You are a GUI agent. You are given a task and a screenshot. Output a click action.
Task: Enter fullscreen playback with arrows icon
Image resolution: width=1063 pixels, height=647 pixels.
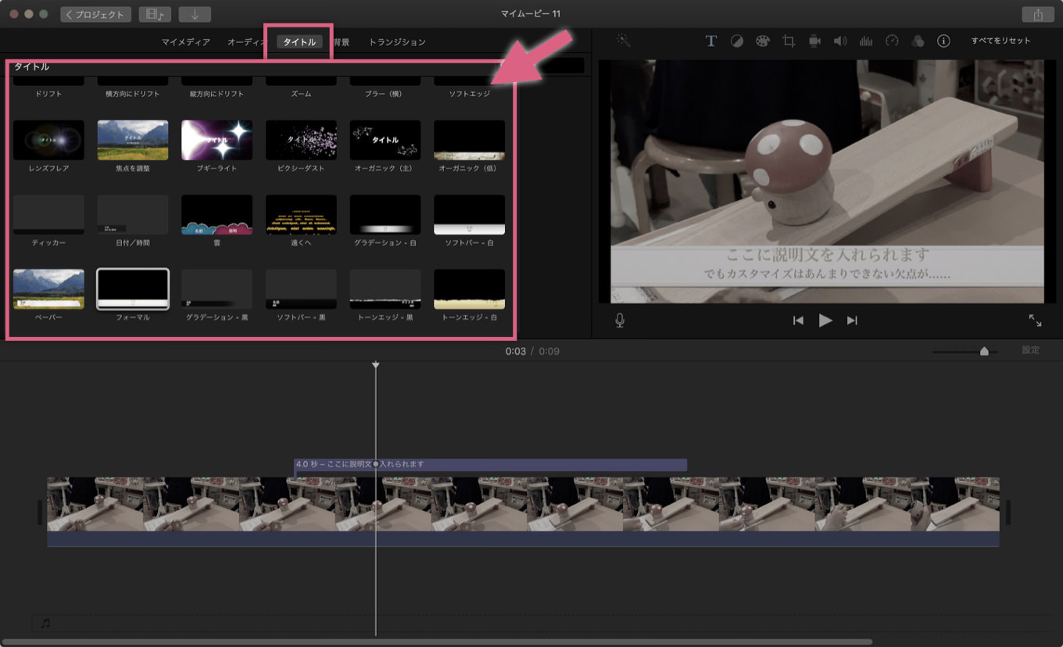tap(1035, 320)
